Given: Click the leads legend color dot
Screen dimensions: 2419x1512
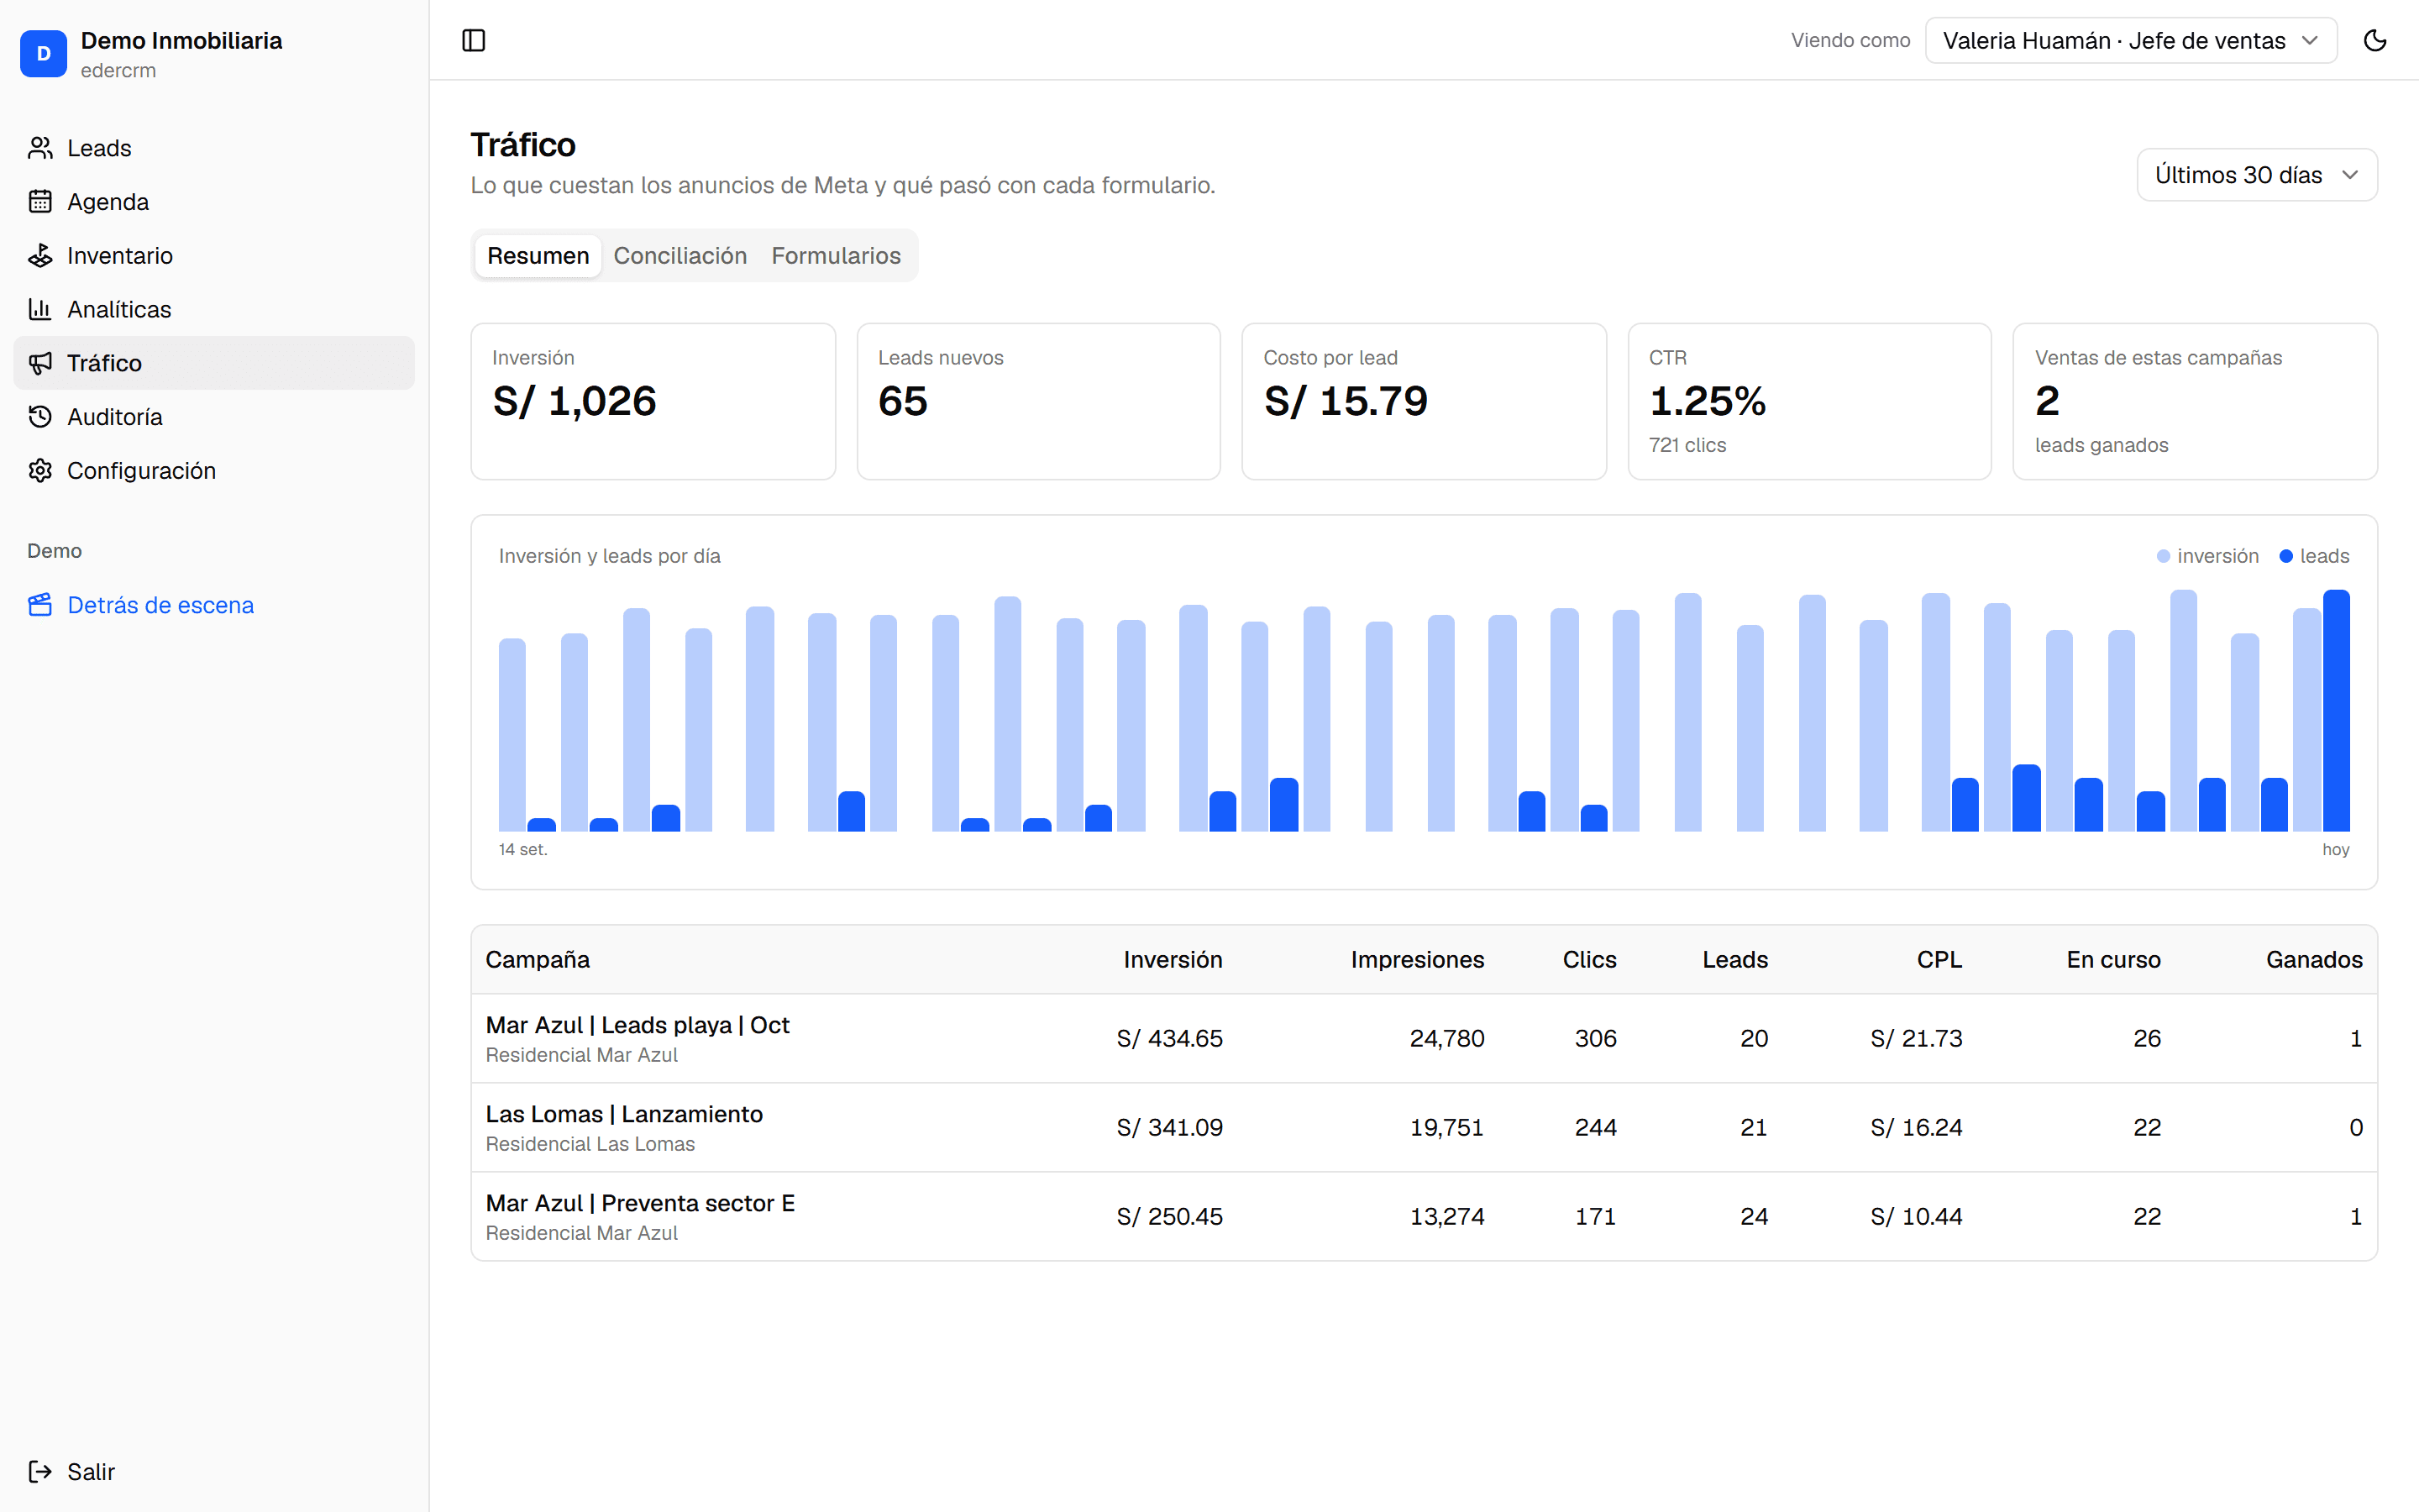Looking at the screenshot, I should point(2286,556).
